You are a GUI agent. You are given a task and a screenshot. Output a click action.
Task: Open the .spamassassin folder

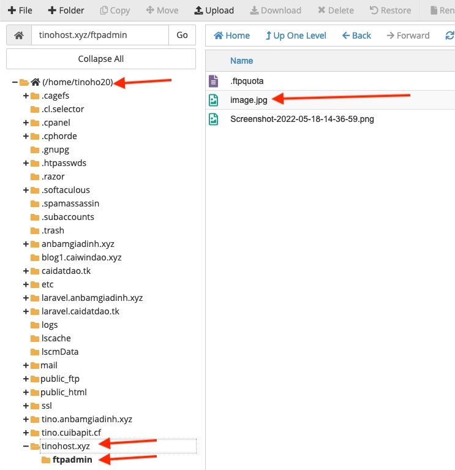point(70,203)
